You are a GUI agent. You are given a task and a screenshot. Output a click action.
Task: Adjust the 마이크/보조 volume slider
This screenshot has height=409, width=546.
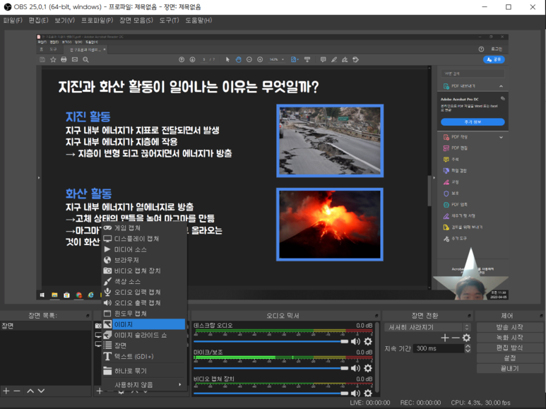271,368
